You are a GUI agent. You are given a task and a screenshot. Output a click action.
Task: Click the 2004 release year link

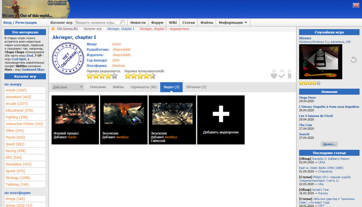[x=116, y=60]
